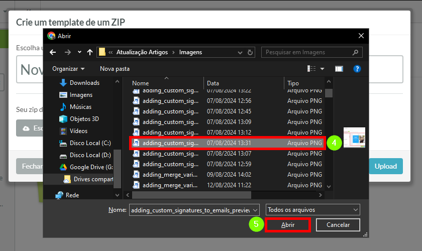Image resolution: width=422 pixels, height=251 pixels.
Task: Click the Atualização Artigos breadcrumb
Action: [142, 52]
